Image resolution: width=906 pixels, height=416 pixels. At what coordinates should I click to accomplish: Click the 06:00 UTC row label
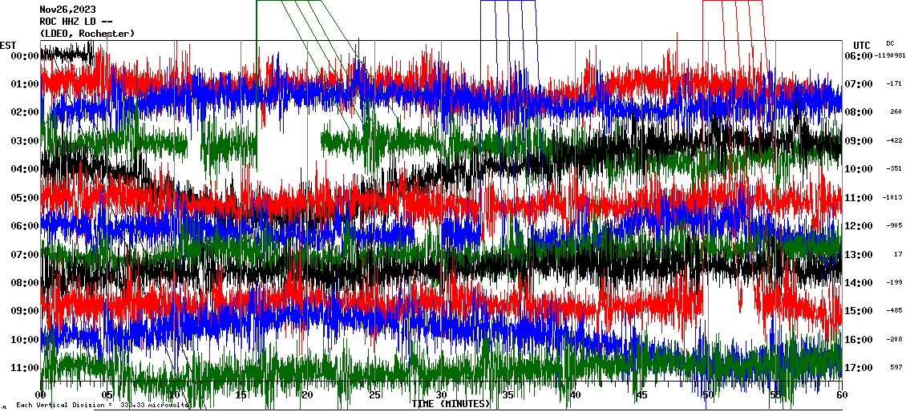point(858,56)
